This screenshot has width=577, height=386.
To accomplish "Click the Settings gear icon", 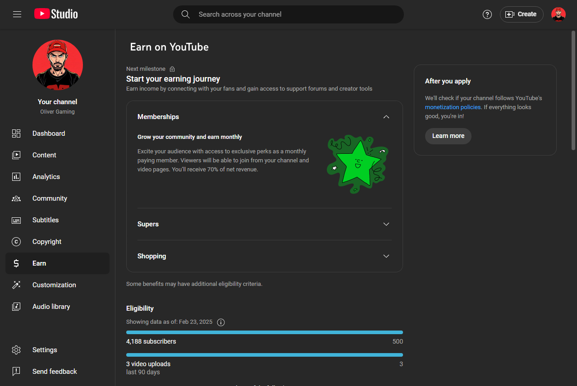I will coord(16,350).
